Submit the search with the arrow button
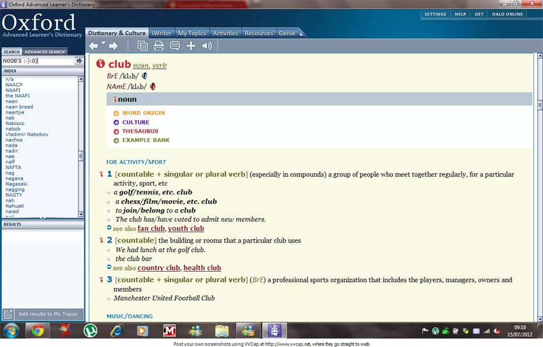Image resolution: width=543 pixels, height=347 pixels. pyautogui.click(x=79, y=61)
